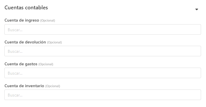This screenshot has height=107, width=206.
Task: Click Buscar placeholder under Cuenta de gastos
Action: [x=15, y=73]
